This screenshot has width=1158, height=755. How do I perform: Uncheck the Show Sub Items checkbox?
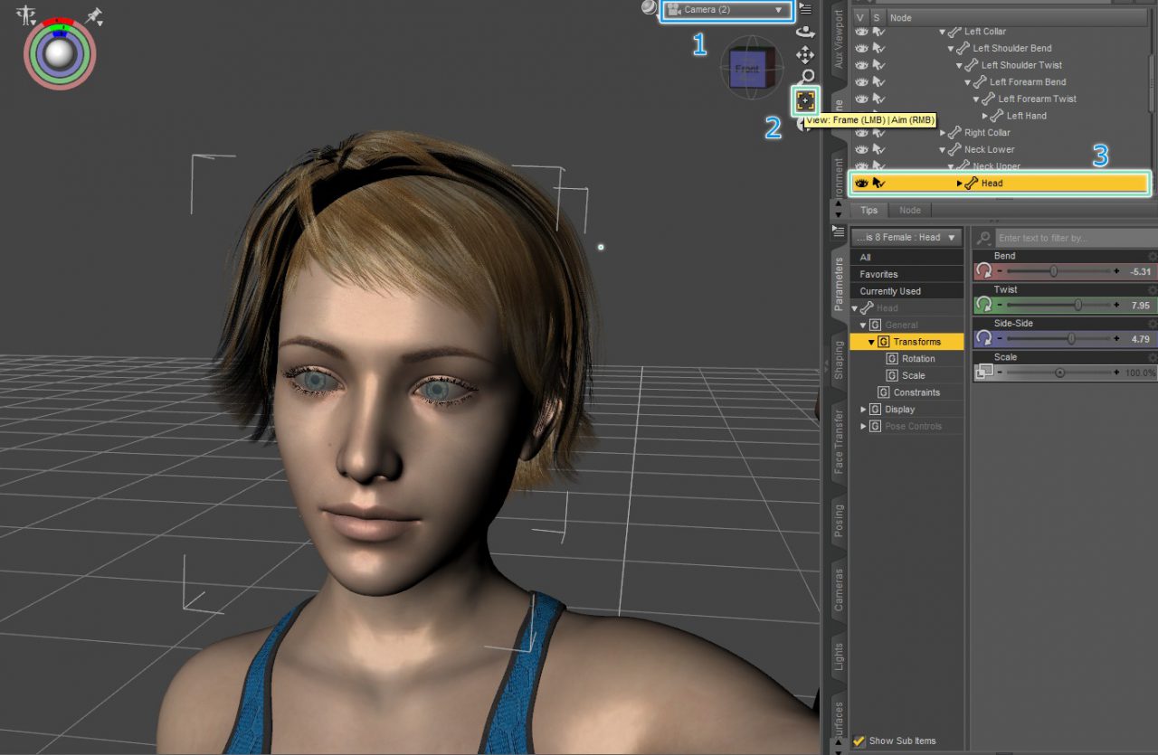pyautogui.click(x=859, y=740)
